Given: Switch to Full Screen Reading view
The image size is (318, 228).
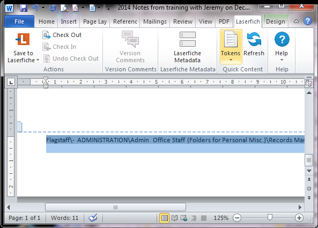Looking at the screenshot, I should click(x=174, y=218).
